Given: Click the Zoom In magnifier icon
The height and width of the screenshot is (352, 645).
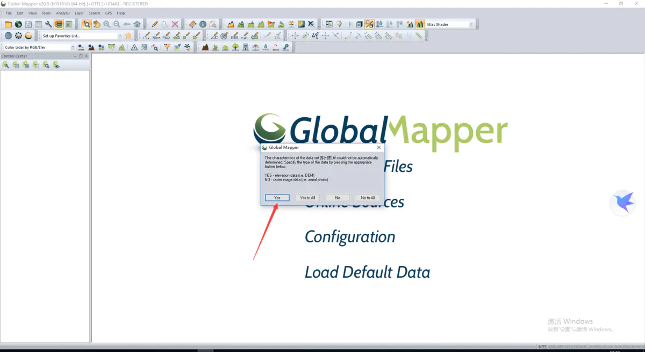Looking at the screenshot, I should pos(106,24).
